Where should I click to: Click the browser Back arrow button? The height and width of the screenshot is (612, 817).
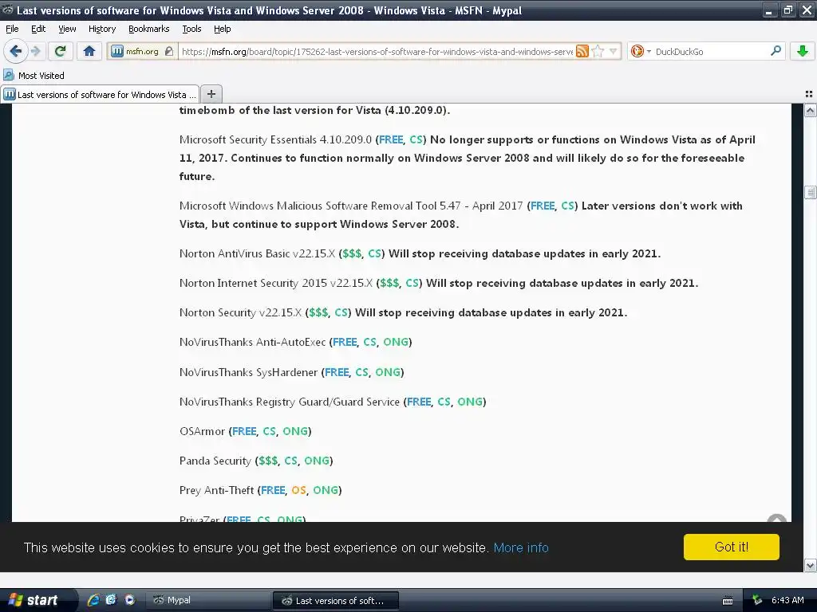pyautogui.click(x=16, y=51)
